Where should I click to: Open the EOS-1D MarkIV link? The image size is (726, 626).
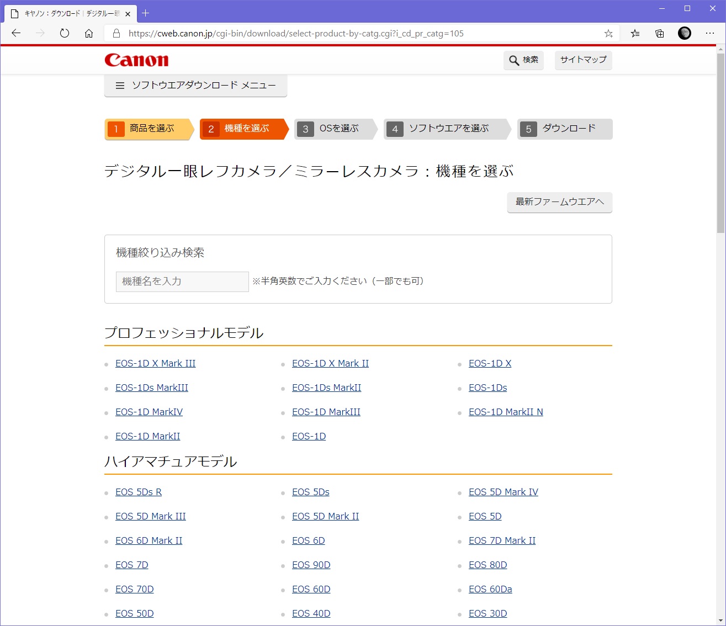tap(149, 412)
